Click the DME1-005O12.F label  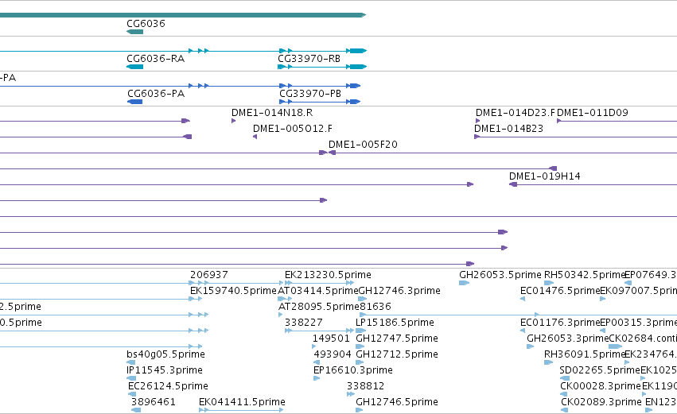click(293, 129)
